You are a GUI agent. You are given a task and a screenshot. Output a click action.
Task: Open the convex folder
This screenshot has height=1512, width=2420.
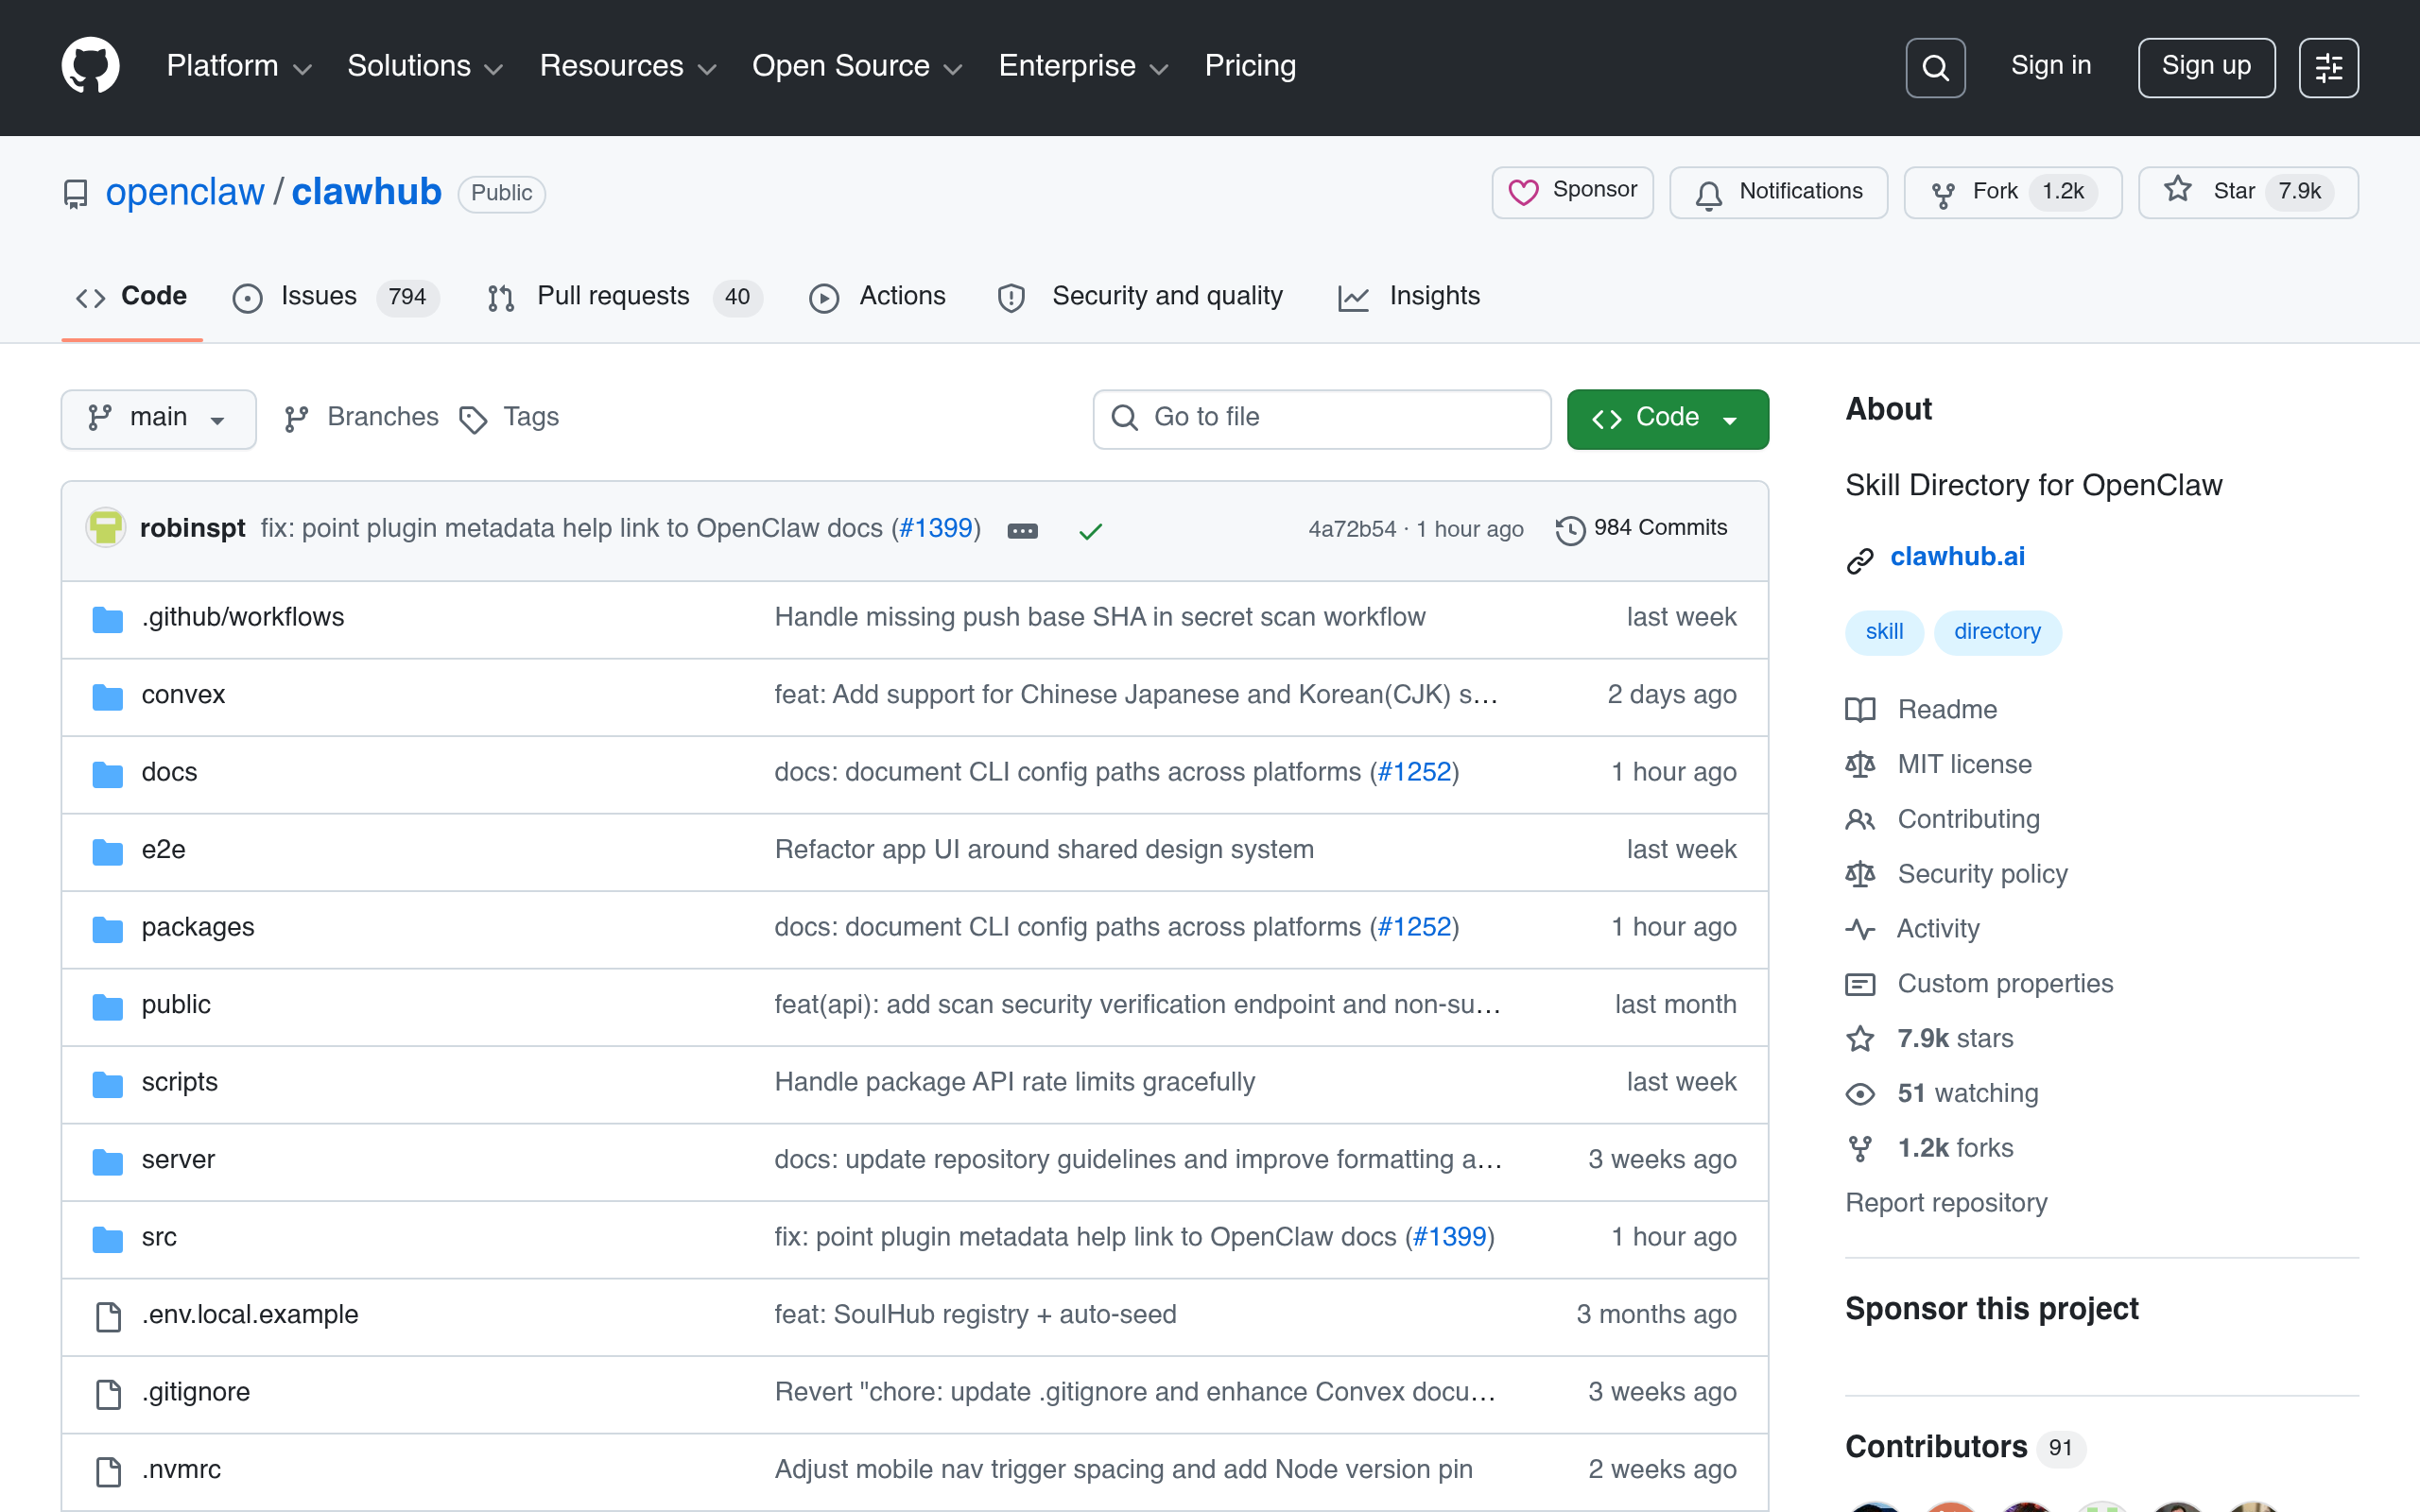[183, 695]
